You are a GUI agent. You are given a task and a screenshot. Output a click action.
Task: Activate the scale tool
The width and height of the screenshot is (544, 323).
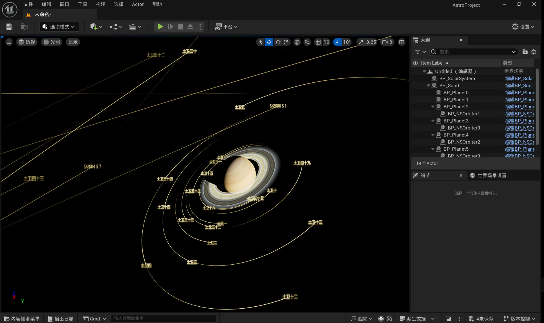click(x=286, y=42)
